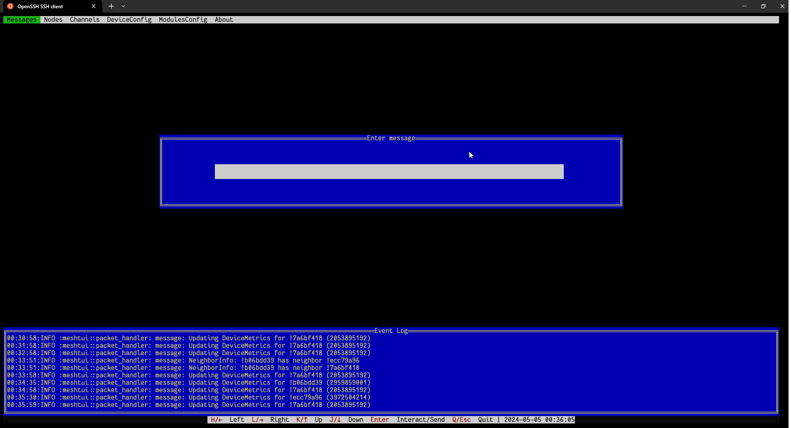Click the Enter message dialog title
791x428 pixels.
click(391, 138)
